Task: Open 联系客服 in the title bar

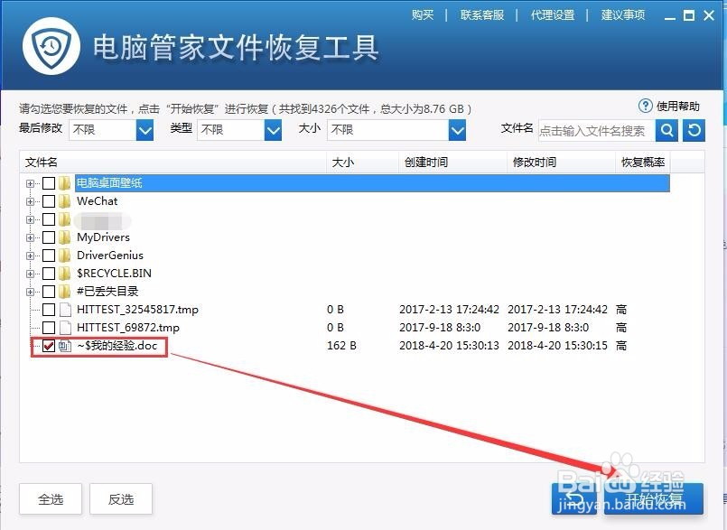Action: point(482,14)
